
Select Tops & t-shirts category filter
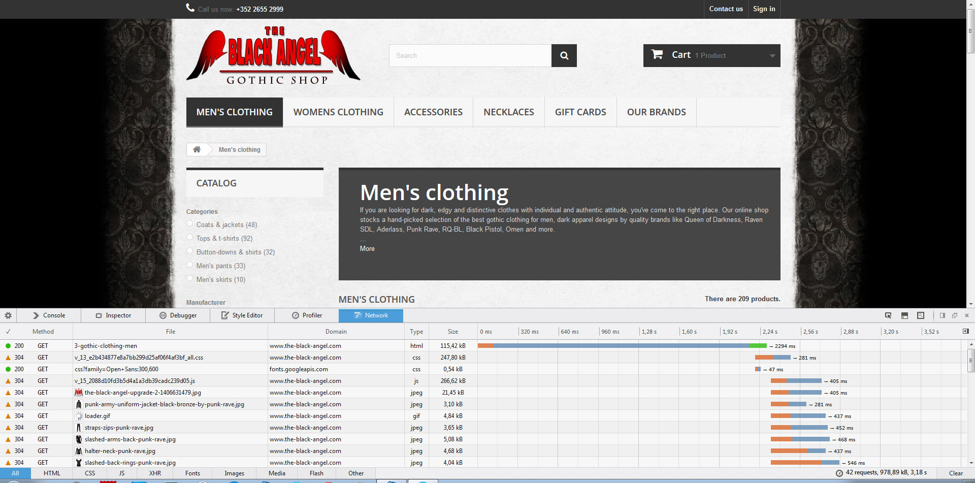190,237
